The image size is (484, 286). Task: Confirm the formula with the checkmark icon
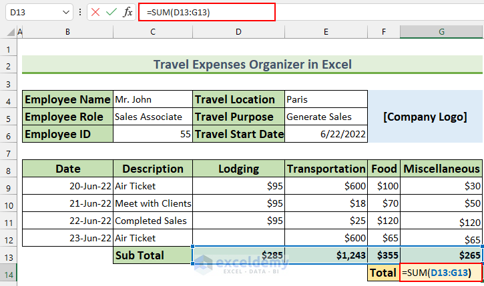pyautogui.click(x=111, y=12)
